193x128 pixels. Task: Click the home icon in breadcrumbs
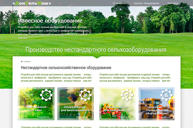click(x=22, y=62)
